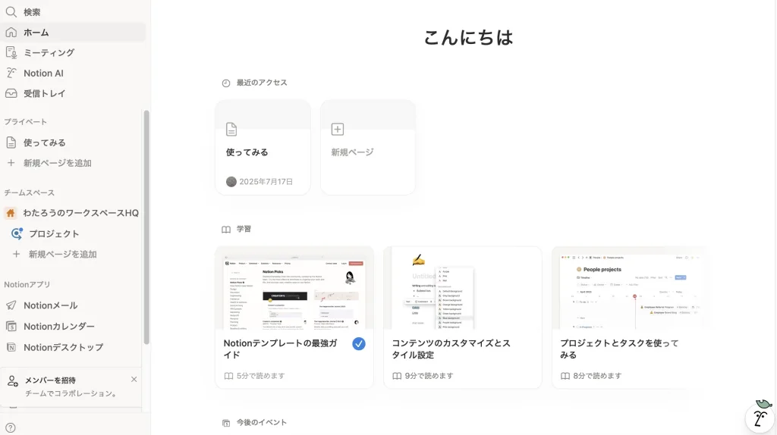The image size is (777, 435).
Task: Open the 受信トレイ inbox icon
Action: tap(11, 94)
